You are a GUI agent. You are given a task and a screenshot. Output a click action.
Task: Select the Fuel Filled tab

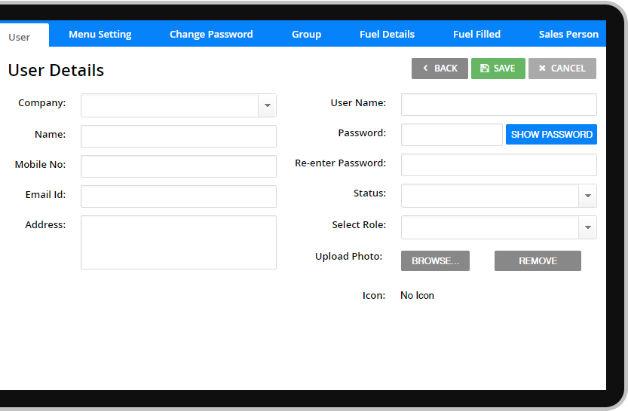(x=476, y=34)
